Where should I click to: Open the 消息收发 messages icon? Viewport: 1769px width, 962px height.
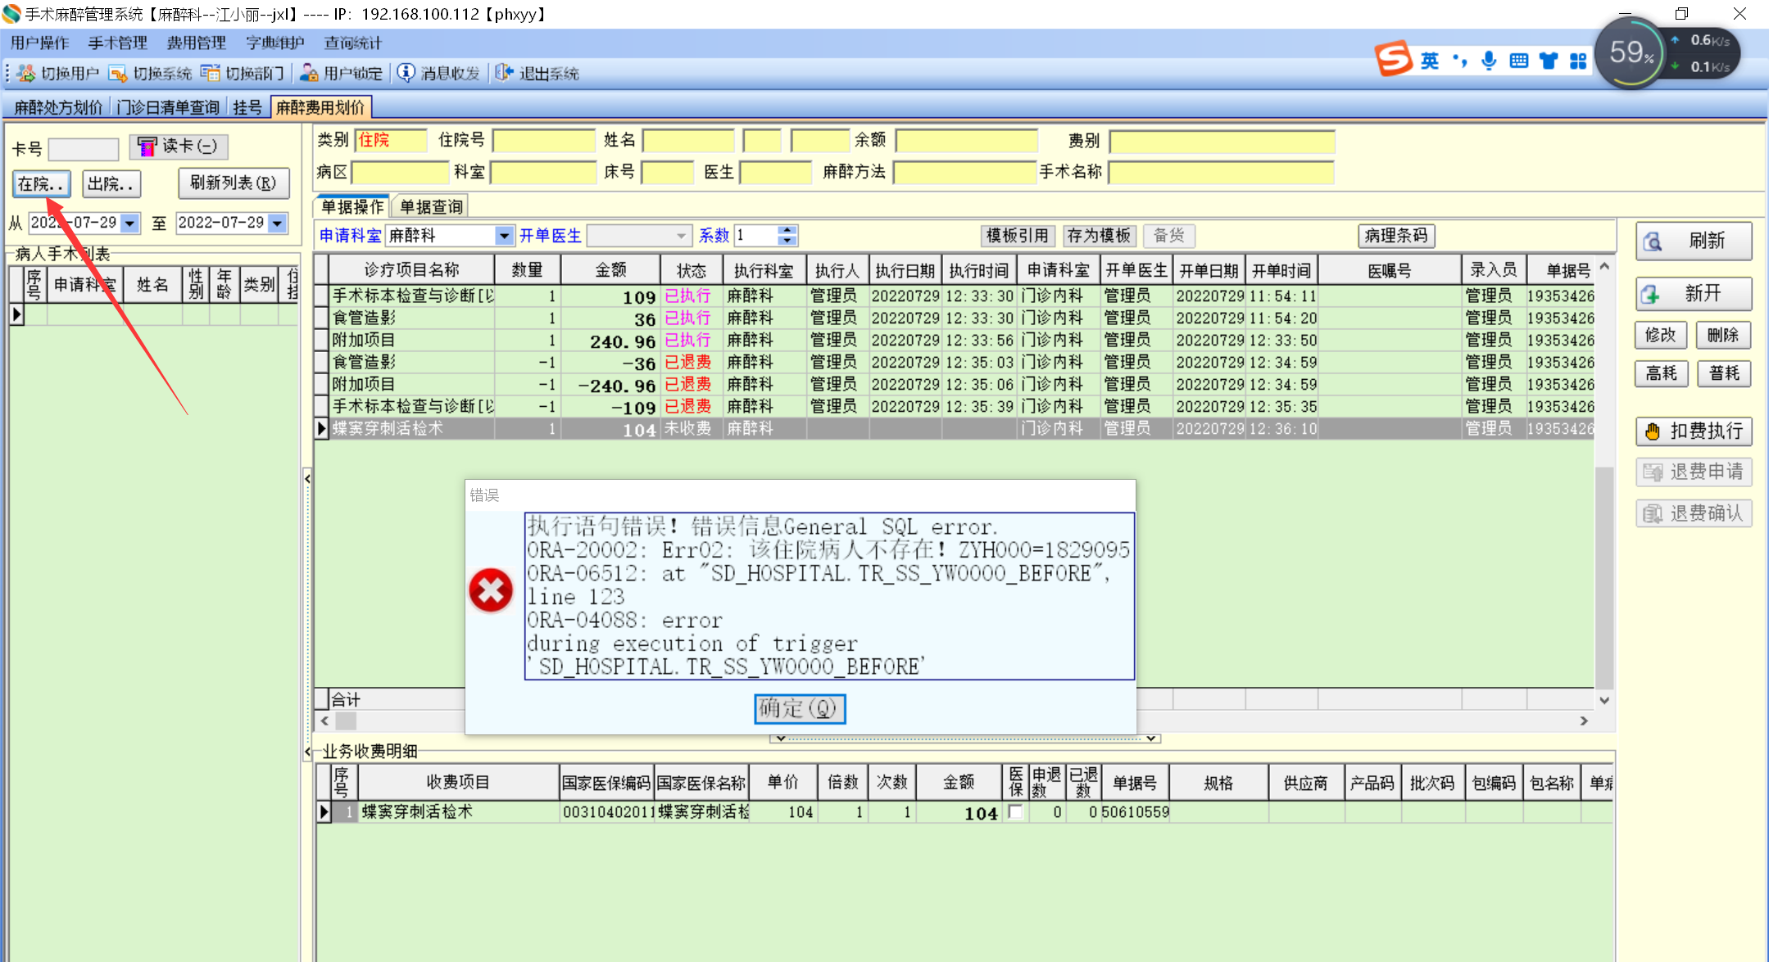406,74
